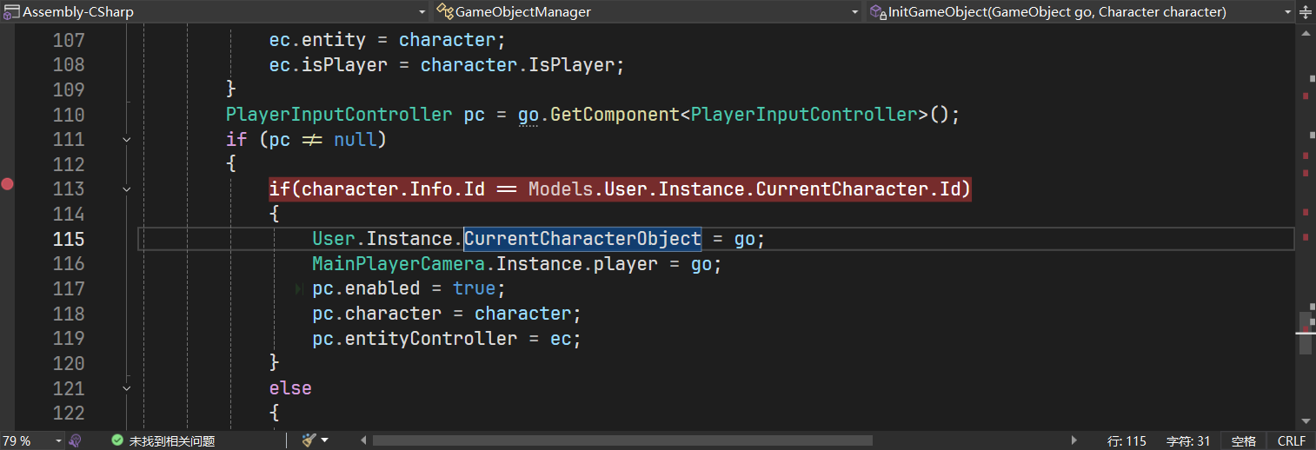1316x450 pixels.
Task: Collapse the if block at line 113
Action: click(127, 189)
